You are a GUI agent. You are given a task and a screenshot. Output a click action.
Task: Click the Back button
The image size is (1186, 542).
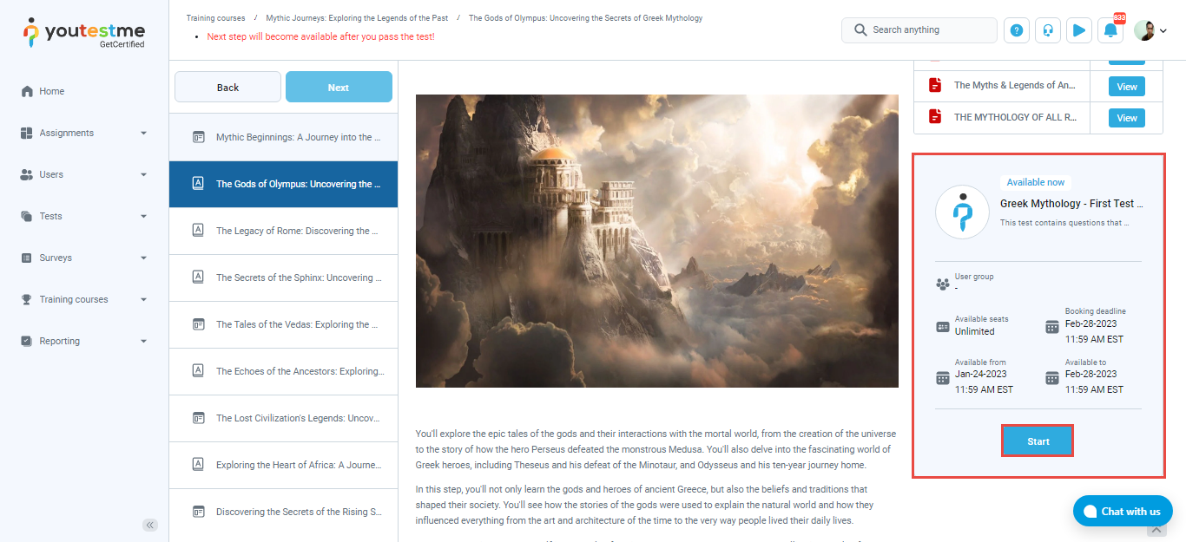(227, 87)
